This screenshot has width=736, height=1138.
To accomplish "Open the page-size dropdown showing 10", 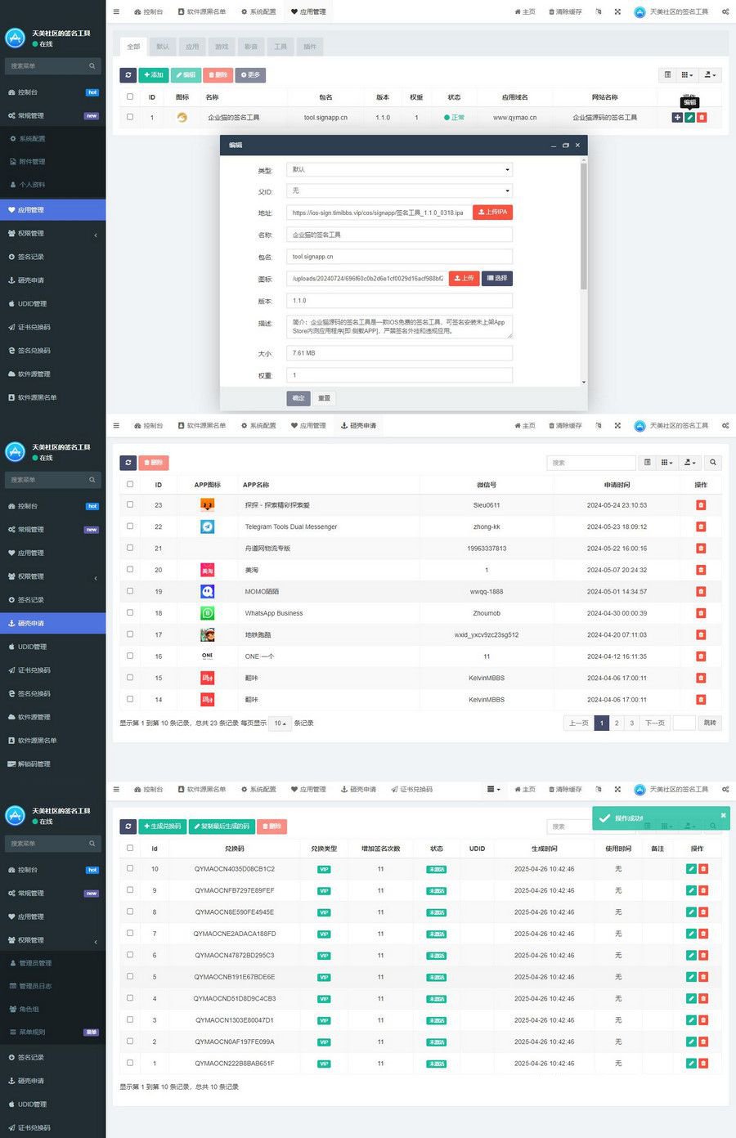I will pos(280,723).
